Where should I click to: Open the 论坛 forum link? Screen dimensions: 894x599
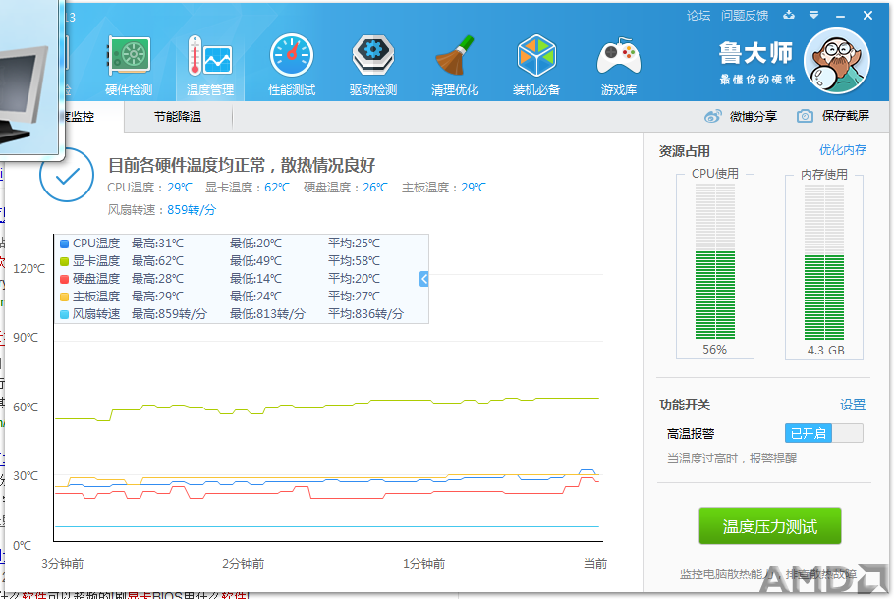(x=698, y=16)
